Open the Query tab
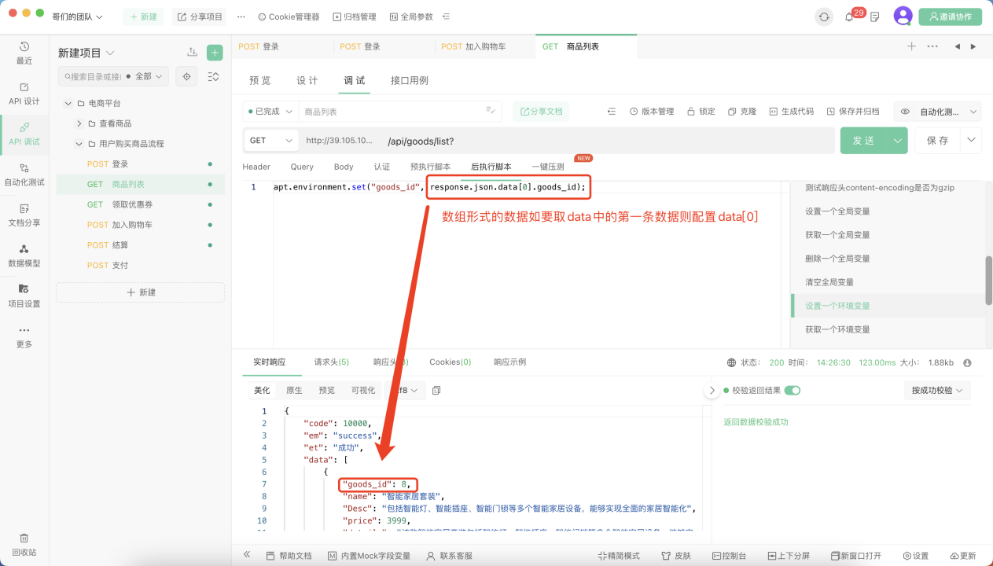Viewport: 993px width, 566px height. [302, 167]
